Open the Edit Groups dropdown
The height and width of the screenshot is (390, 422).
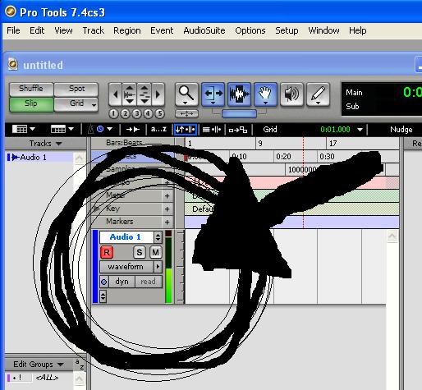pos(39,365)
